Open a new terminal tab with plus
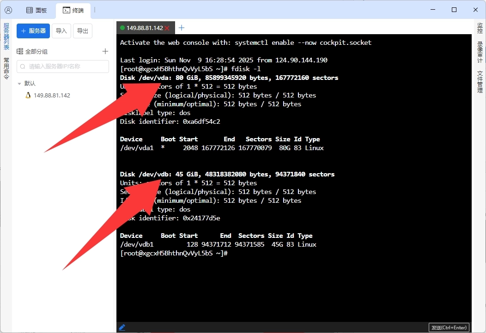Screen dimensions: 486x333 click(x=182, y=28)
